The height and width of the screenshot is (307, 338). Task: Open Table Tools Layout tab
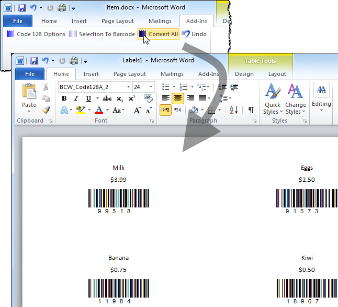277,74
